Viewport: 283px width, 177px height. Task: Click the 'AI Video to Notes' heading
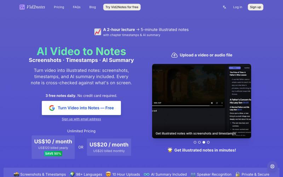[81, 51]
